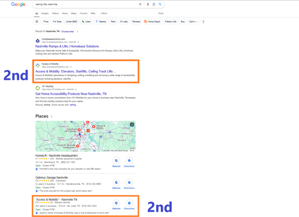Switch to the Images tab
This screenshot has width=299, height=217.
(x=45, y=13)
